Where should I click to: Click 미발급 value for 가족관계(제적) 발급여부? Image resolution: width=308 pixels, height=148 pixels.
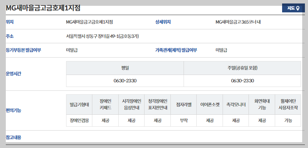coord(221,50)
